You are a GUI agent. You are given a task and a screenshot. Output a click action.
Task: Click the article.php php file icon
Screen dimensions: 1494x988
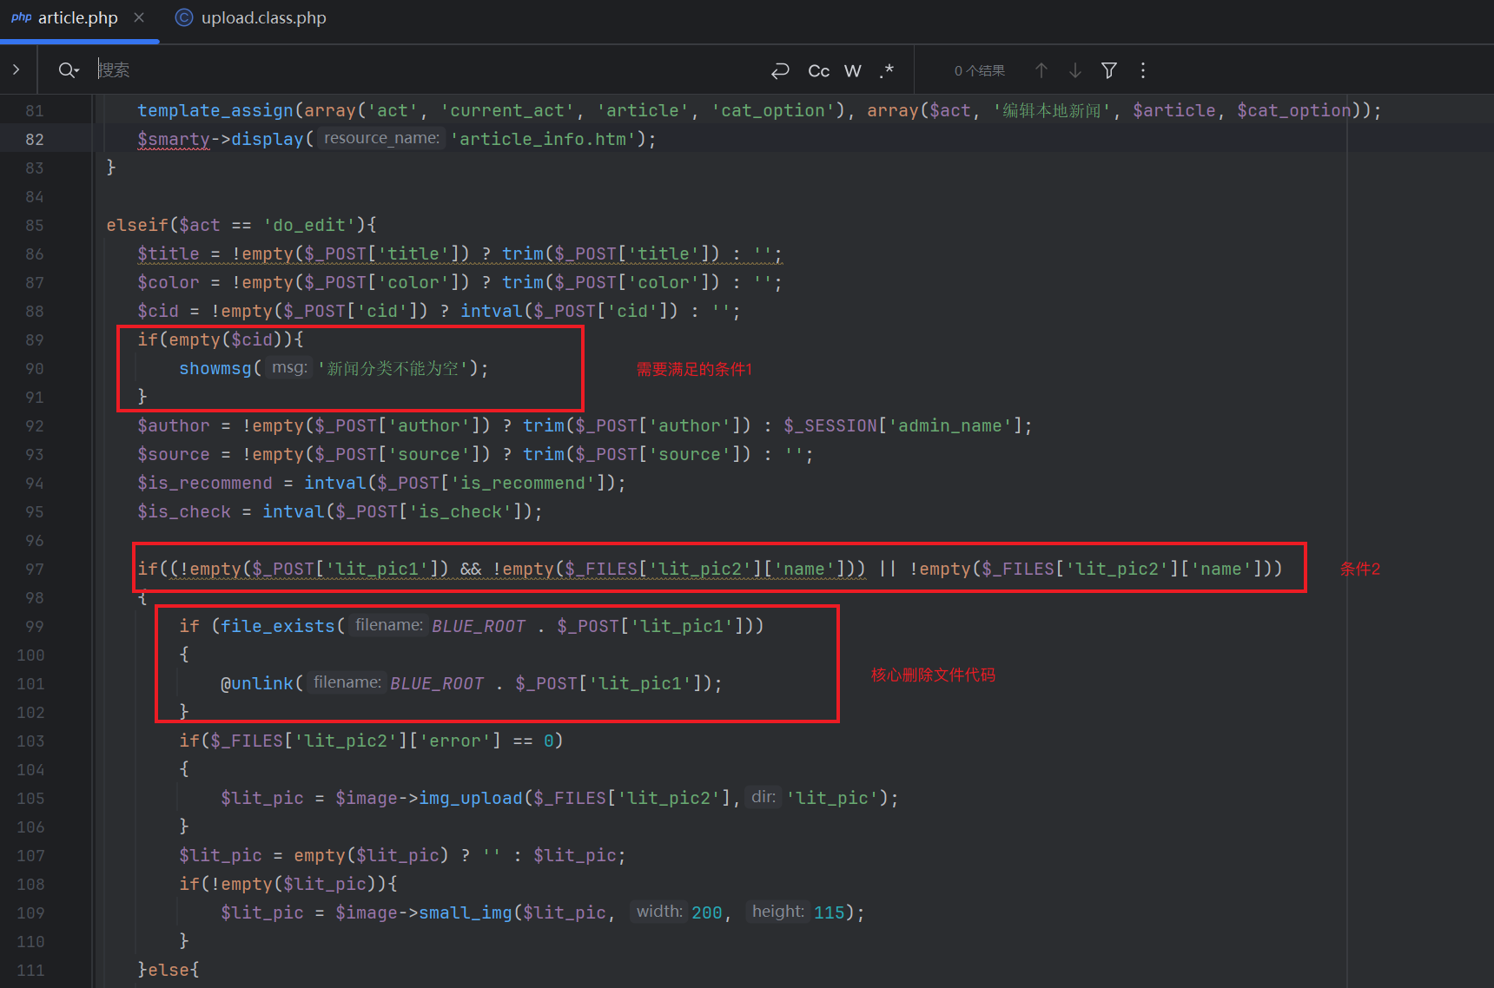click(x=22, y=17)
